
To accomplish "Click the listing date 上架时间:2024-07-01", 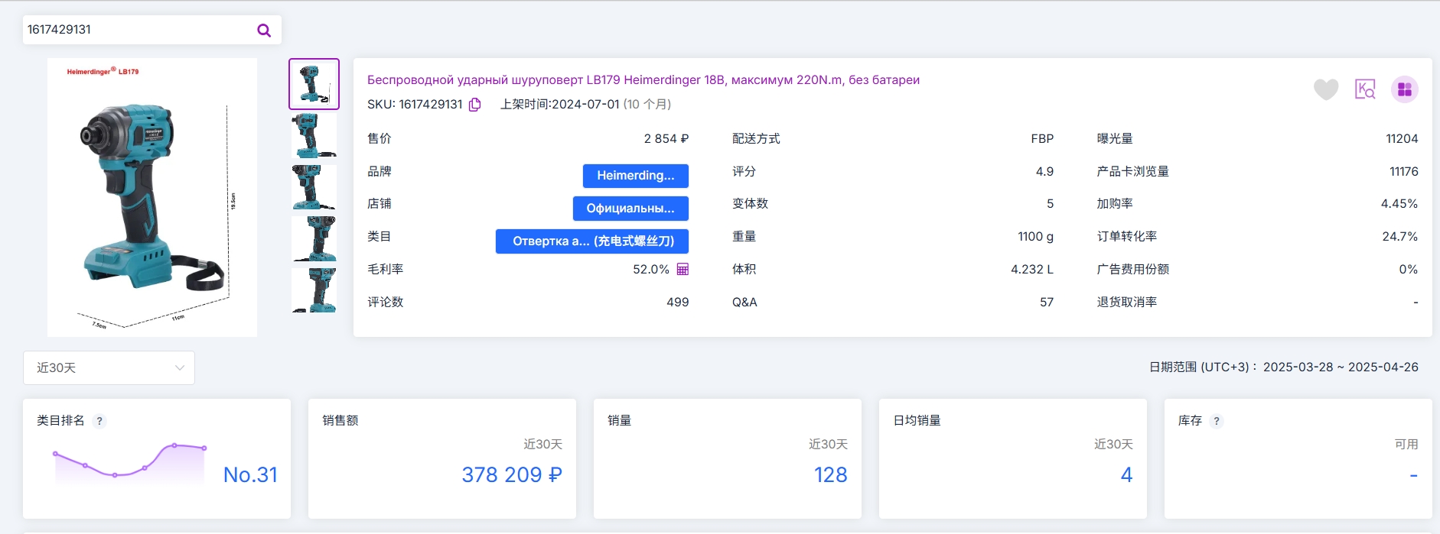I will point(560,105).
